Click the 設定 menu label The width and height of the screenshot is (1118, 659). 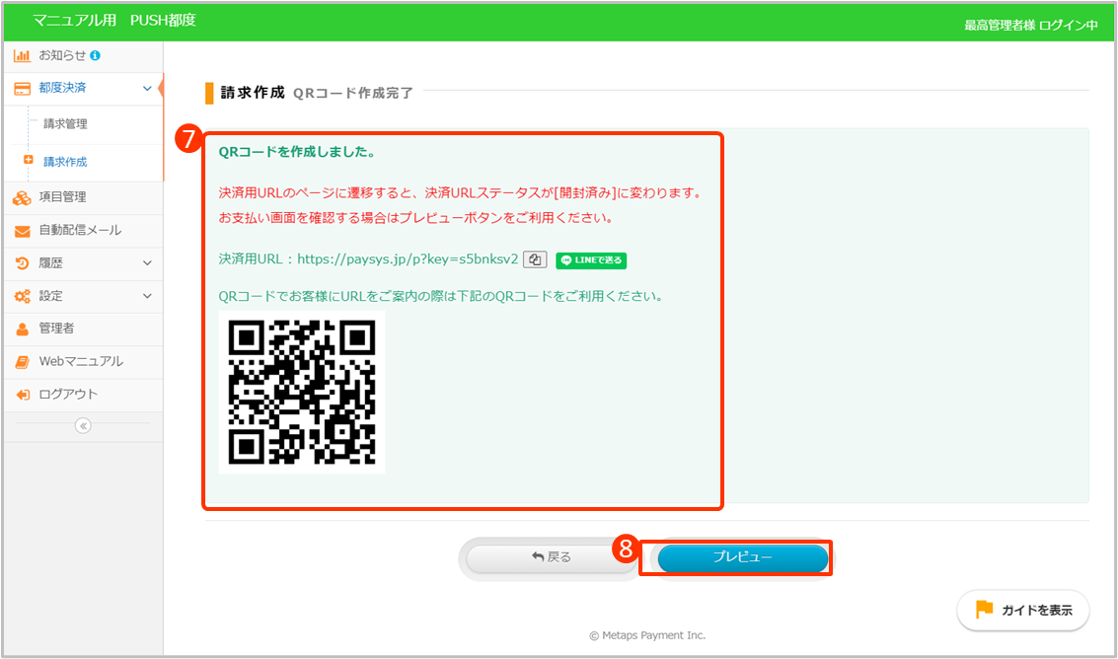[x=50, y=296]
